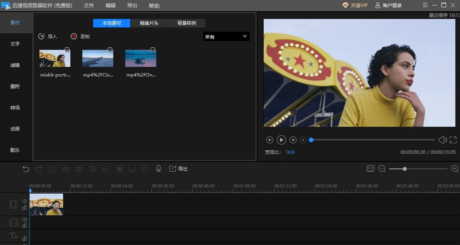Viewport: 460px width, 245px height.
Task: Play the video preview
Action: coord(281,140)
